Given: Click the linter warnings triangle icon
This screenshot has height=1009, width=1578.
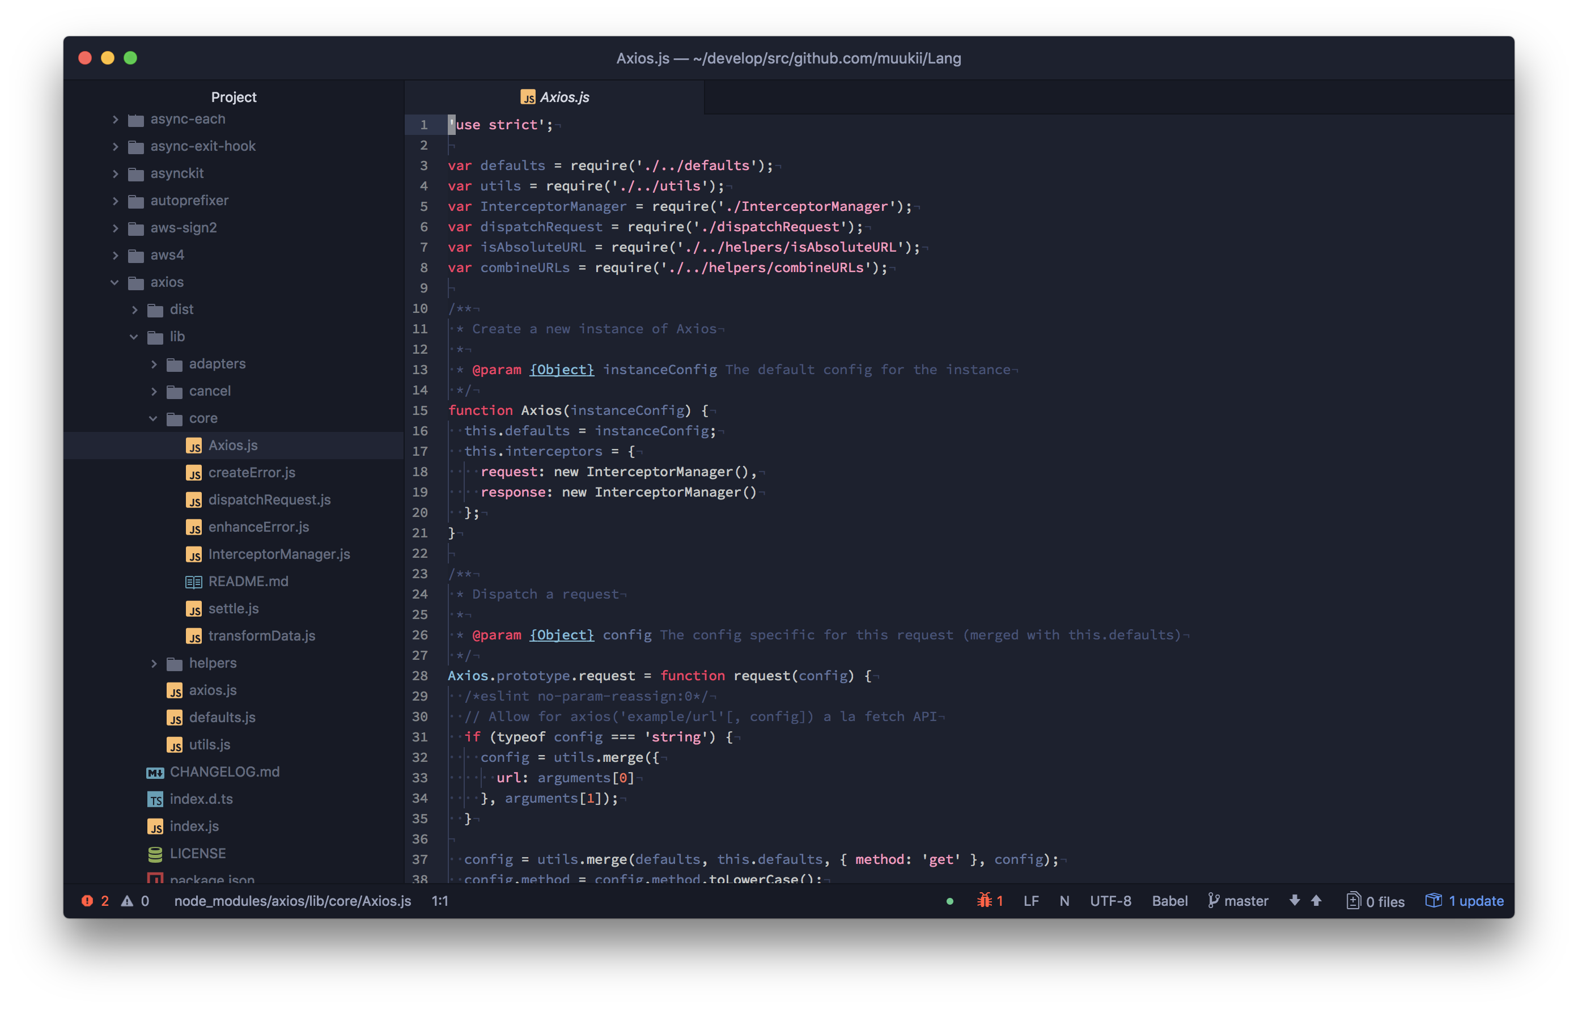Looking at the screenshot, I should coord(127,901).
